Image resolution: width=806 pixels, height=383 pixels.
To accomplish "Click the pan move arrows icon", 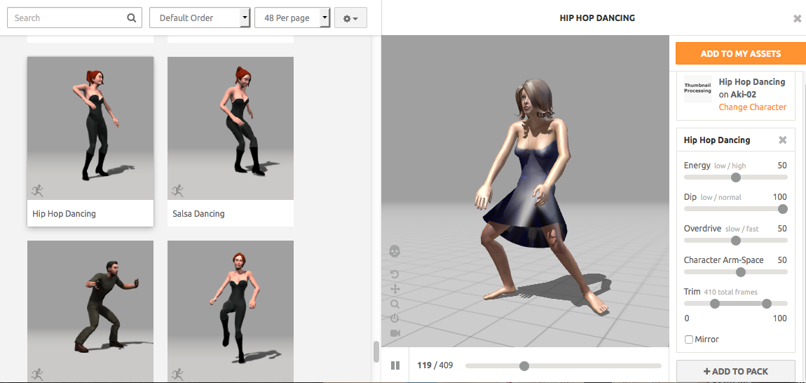I will coord(395,289).
